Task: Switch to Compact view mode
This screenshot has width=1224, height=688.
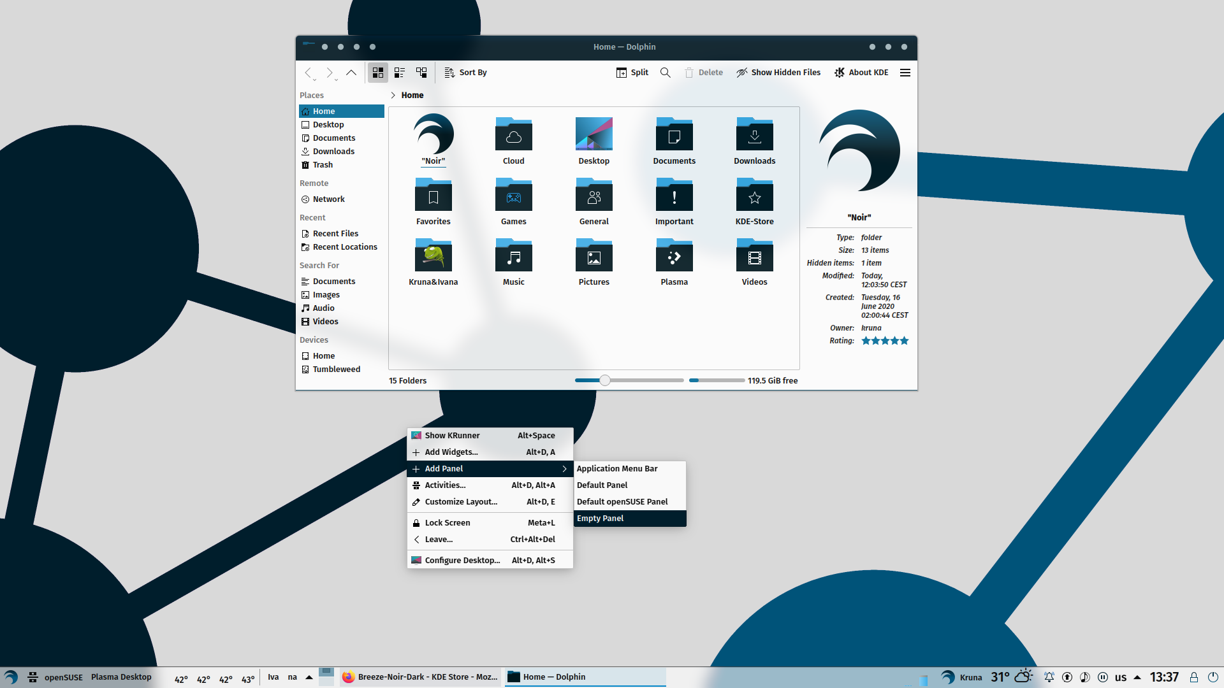Action: pyautogui.click(x=400, y=73)
